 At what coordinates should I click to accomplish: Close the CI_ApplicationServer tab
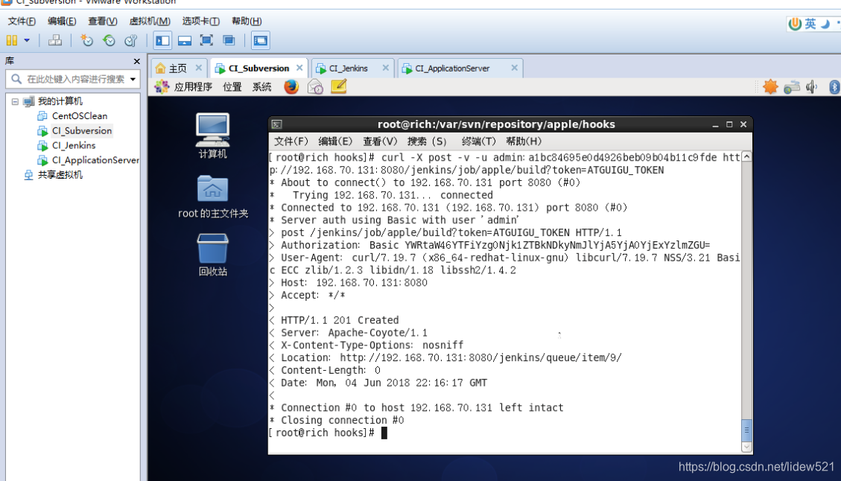click(x=515, y=68)
